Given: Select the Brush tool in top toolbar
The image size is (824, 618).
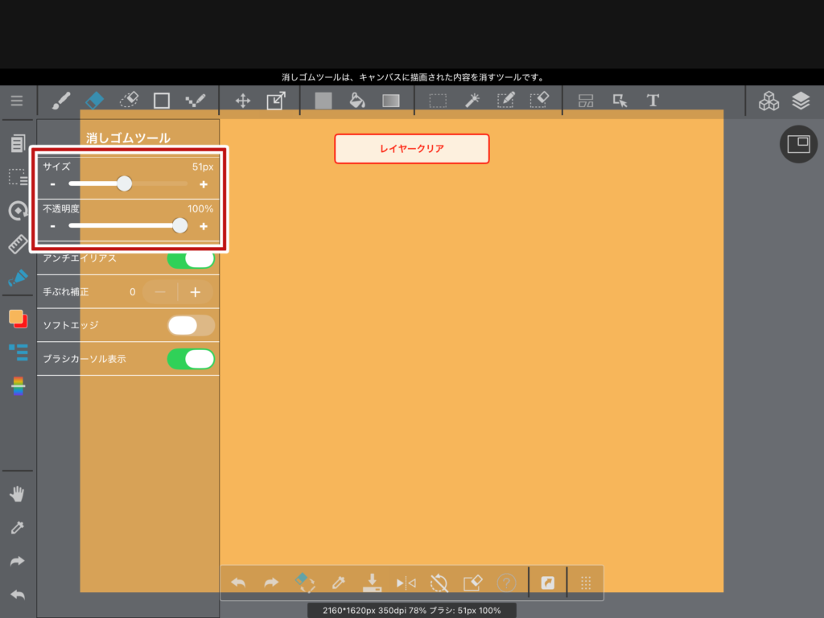Looking at the screenshot, I should (61, 101).
